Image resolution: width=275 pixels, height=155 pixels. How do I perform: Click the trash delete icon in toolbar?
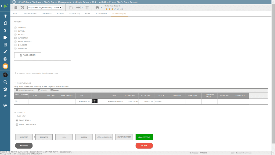click(87, 8)
